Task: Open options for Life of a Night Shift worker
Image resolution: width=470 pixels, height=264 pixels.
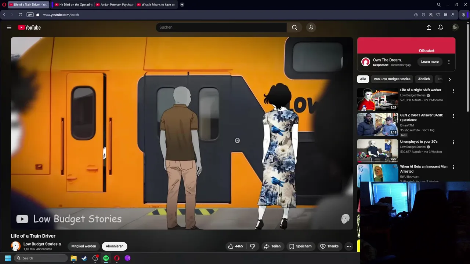Action: pyautogui.click(x=453, y=91)
